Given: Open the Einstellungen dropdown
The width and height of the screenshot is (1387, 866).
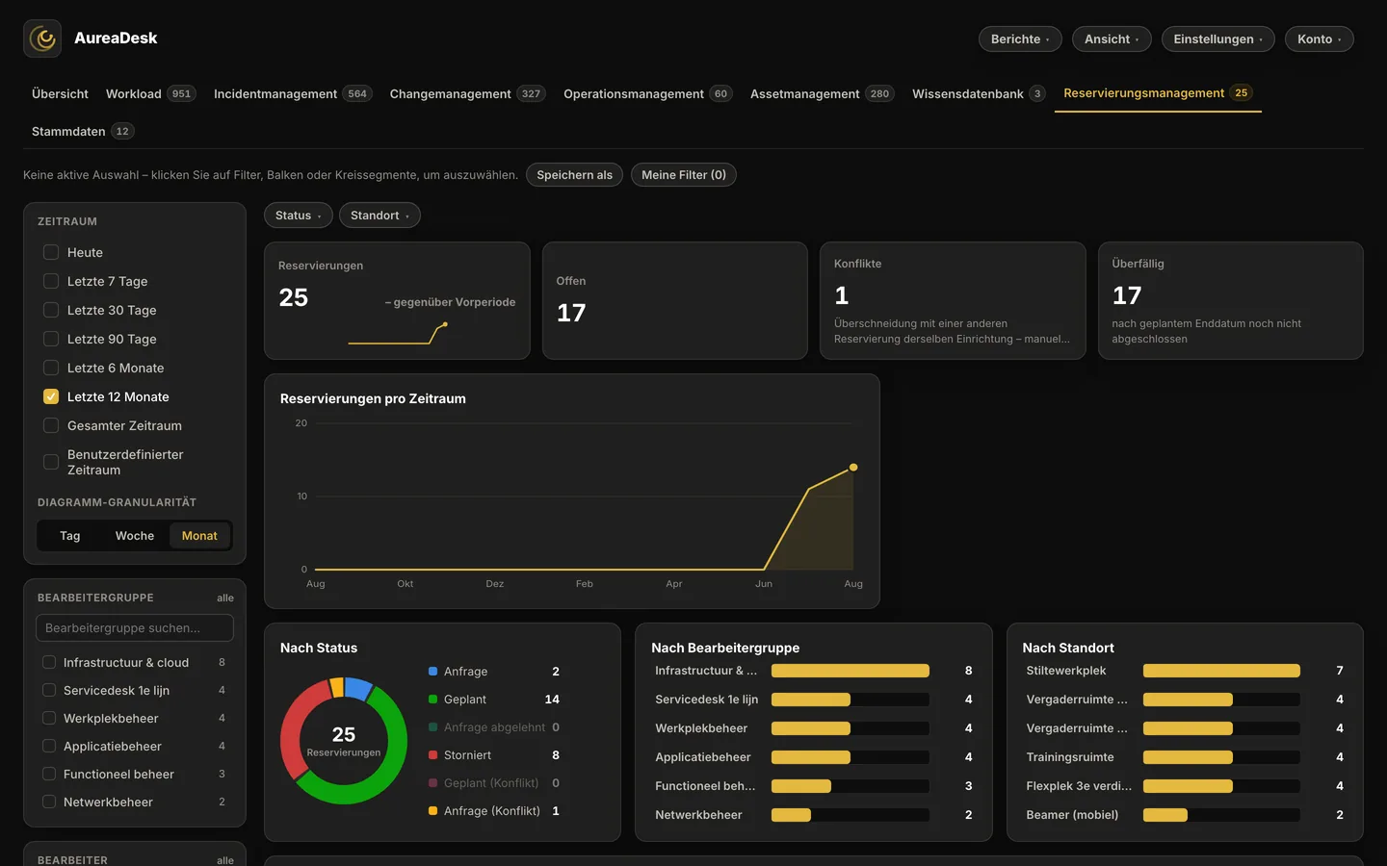Looking at the screenshot, I should [x=1217, y=39].
